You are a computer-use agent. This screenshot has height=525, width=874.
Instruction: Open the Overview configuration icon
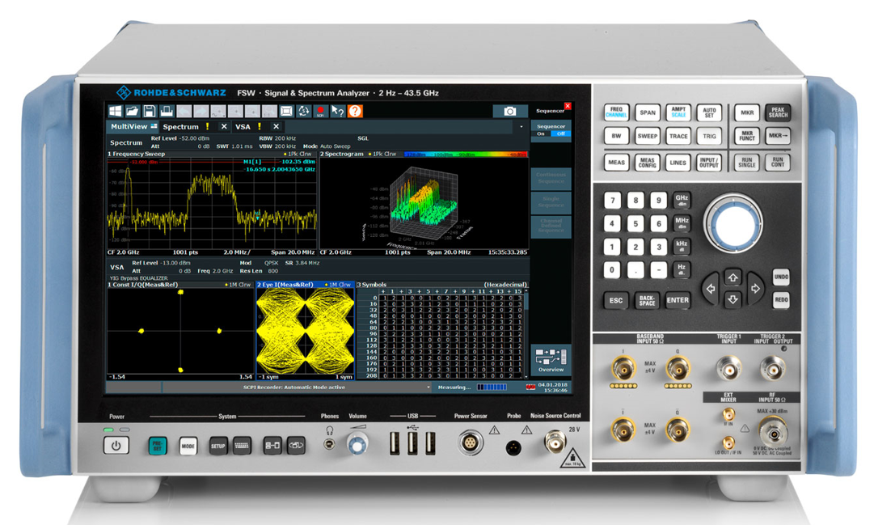(x=551, y=360)
